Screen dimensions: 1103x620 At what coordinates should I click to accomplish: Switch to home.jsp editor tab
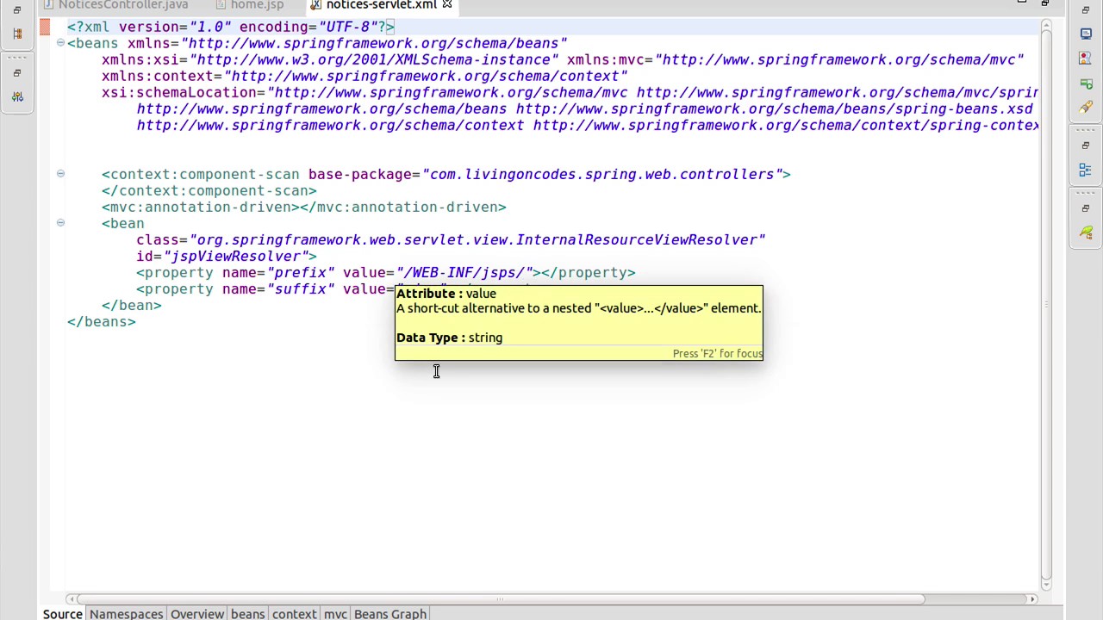250,5
